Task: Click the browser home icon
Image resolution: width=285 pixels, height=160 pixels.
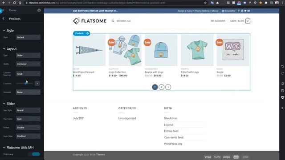Action: pyautogui.click(x=20, y=3)
